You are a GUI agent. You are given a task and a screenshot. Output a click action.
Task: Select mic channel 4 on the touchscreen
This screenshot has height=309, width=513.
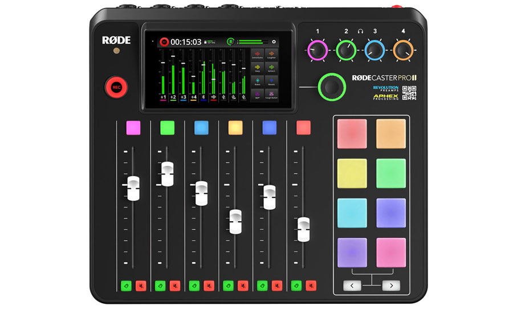(193, 97)
